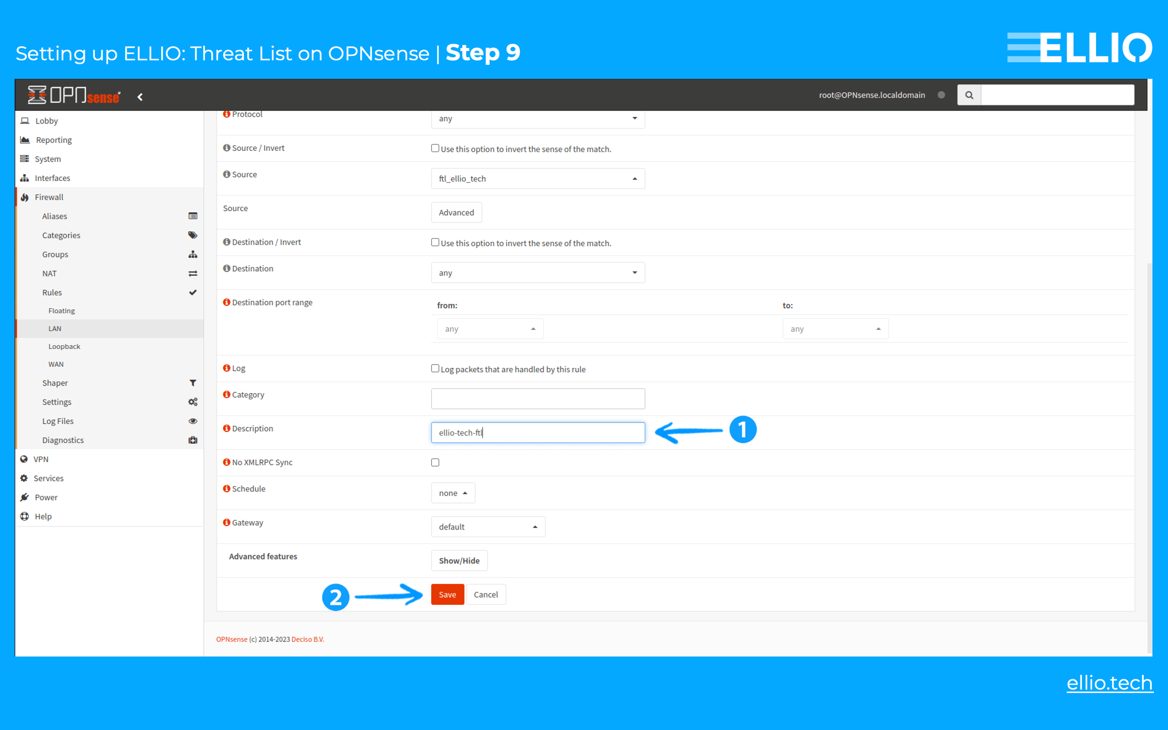Image resolution: width=1168 pixels, height=730 pixels.
Task: Open the Protocol dropdown showing any
Action: (537, 118)
